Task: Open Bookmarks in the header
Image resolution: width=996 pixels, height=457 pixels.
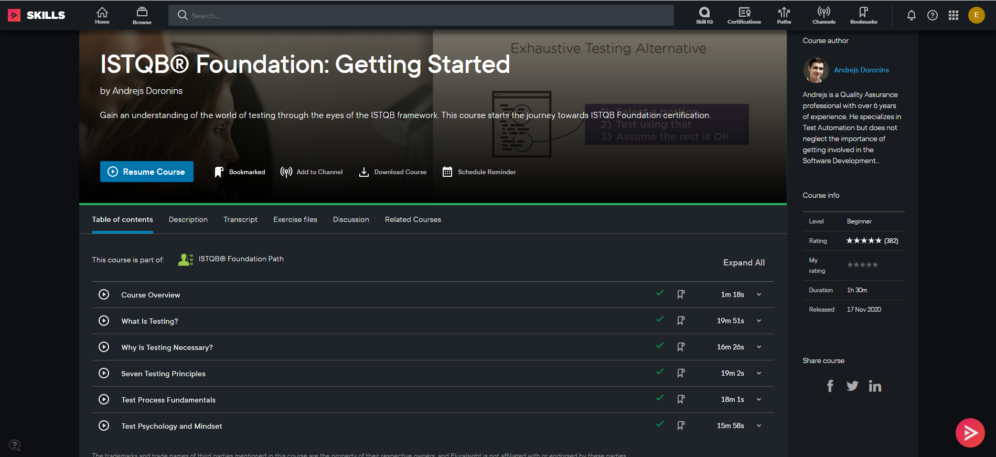Action: pos(864,15)
